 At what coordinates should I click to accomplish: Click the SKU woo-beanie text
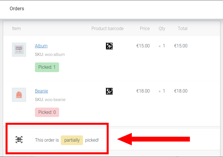click(x=50, y=100)
